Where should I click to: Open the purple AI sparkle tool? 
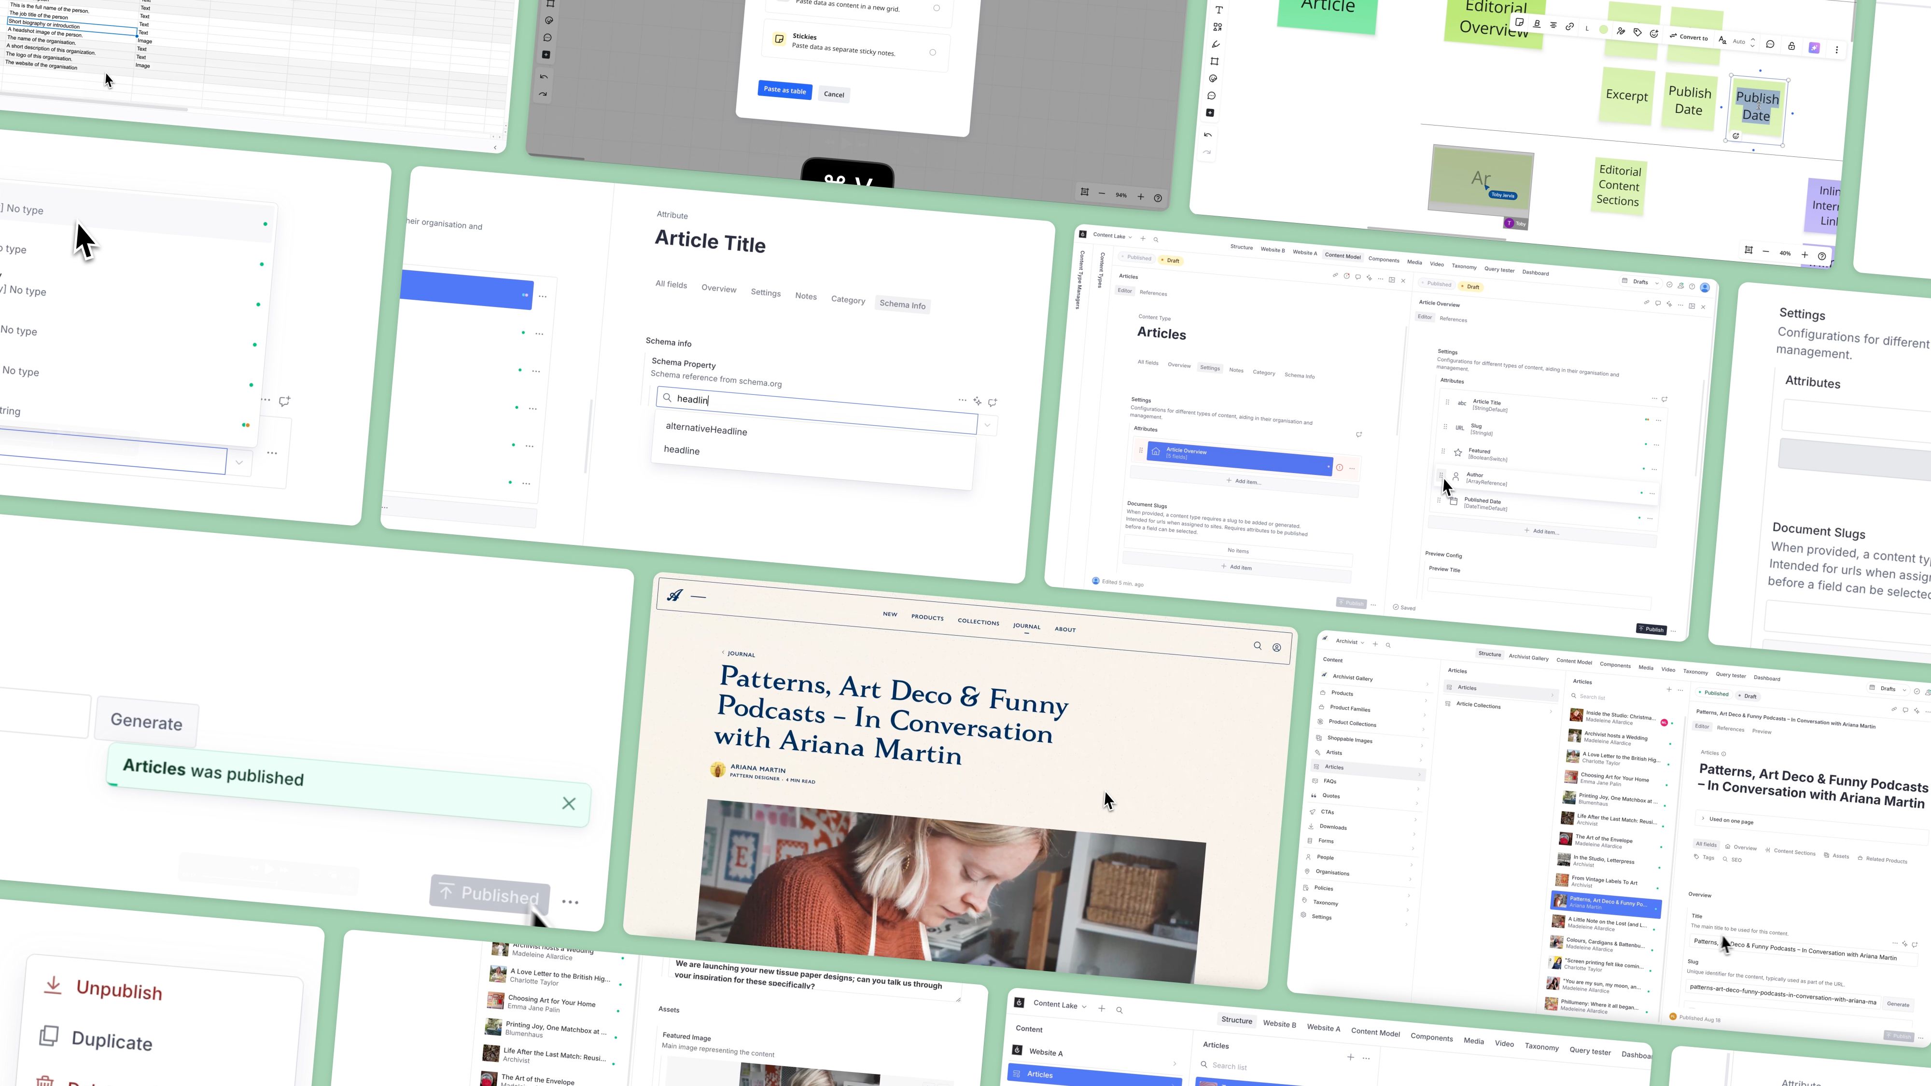1815,48
